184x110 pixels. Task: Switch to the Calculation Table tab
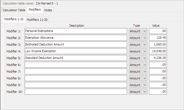pos(14,10)
